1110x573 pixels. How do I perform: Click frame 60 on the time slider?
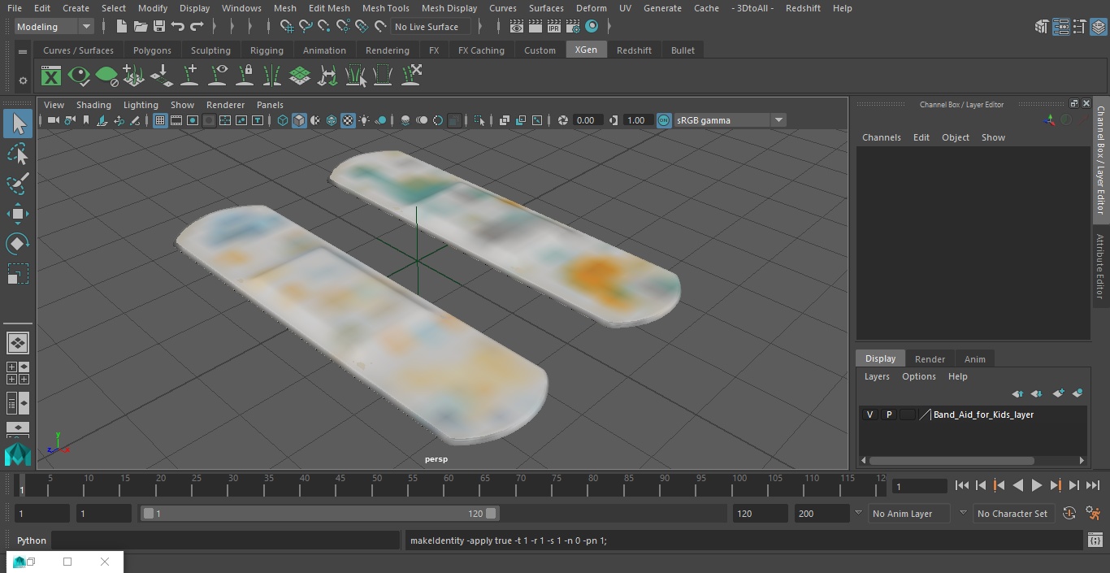click(x=448, y=485)
